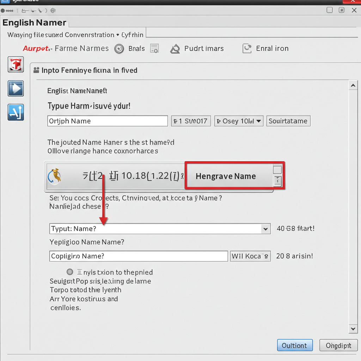Image resolution: width=361 pixels, height=361 pixels.
Task: Toggle the lower box right of Hengrave Name
Action: point(277,181)
